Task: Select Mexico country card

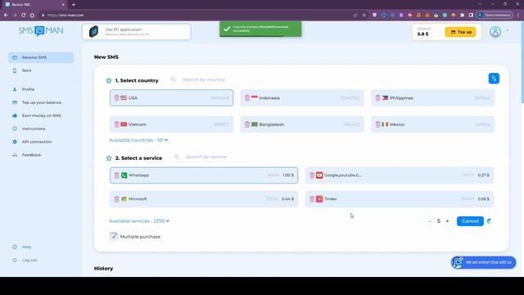Action: click(432, 124)
